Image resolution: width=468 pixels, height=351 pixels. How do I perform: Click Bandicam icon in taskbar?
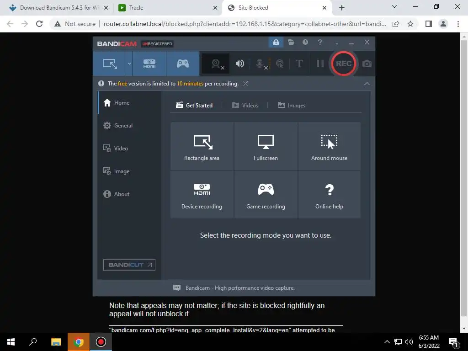click(101, 342)
